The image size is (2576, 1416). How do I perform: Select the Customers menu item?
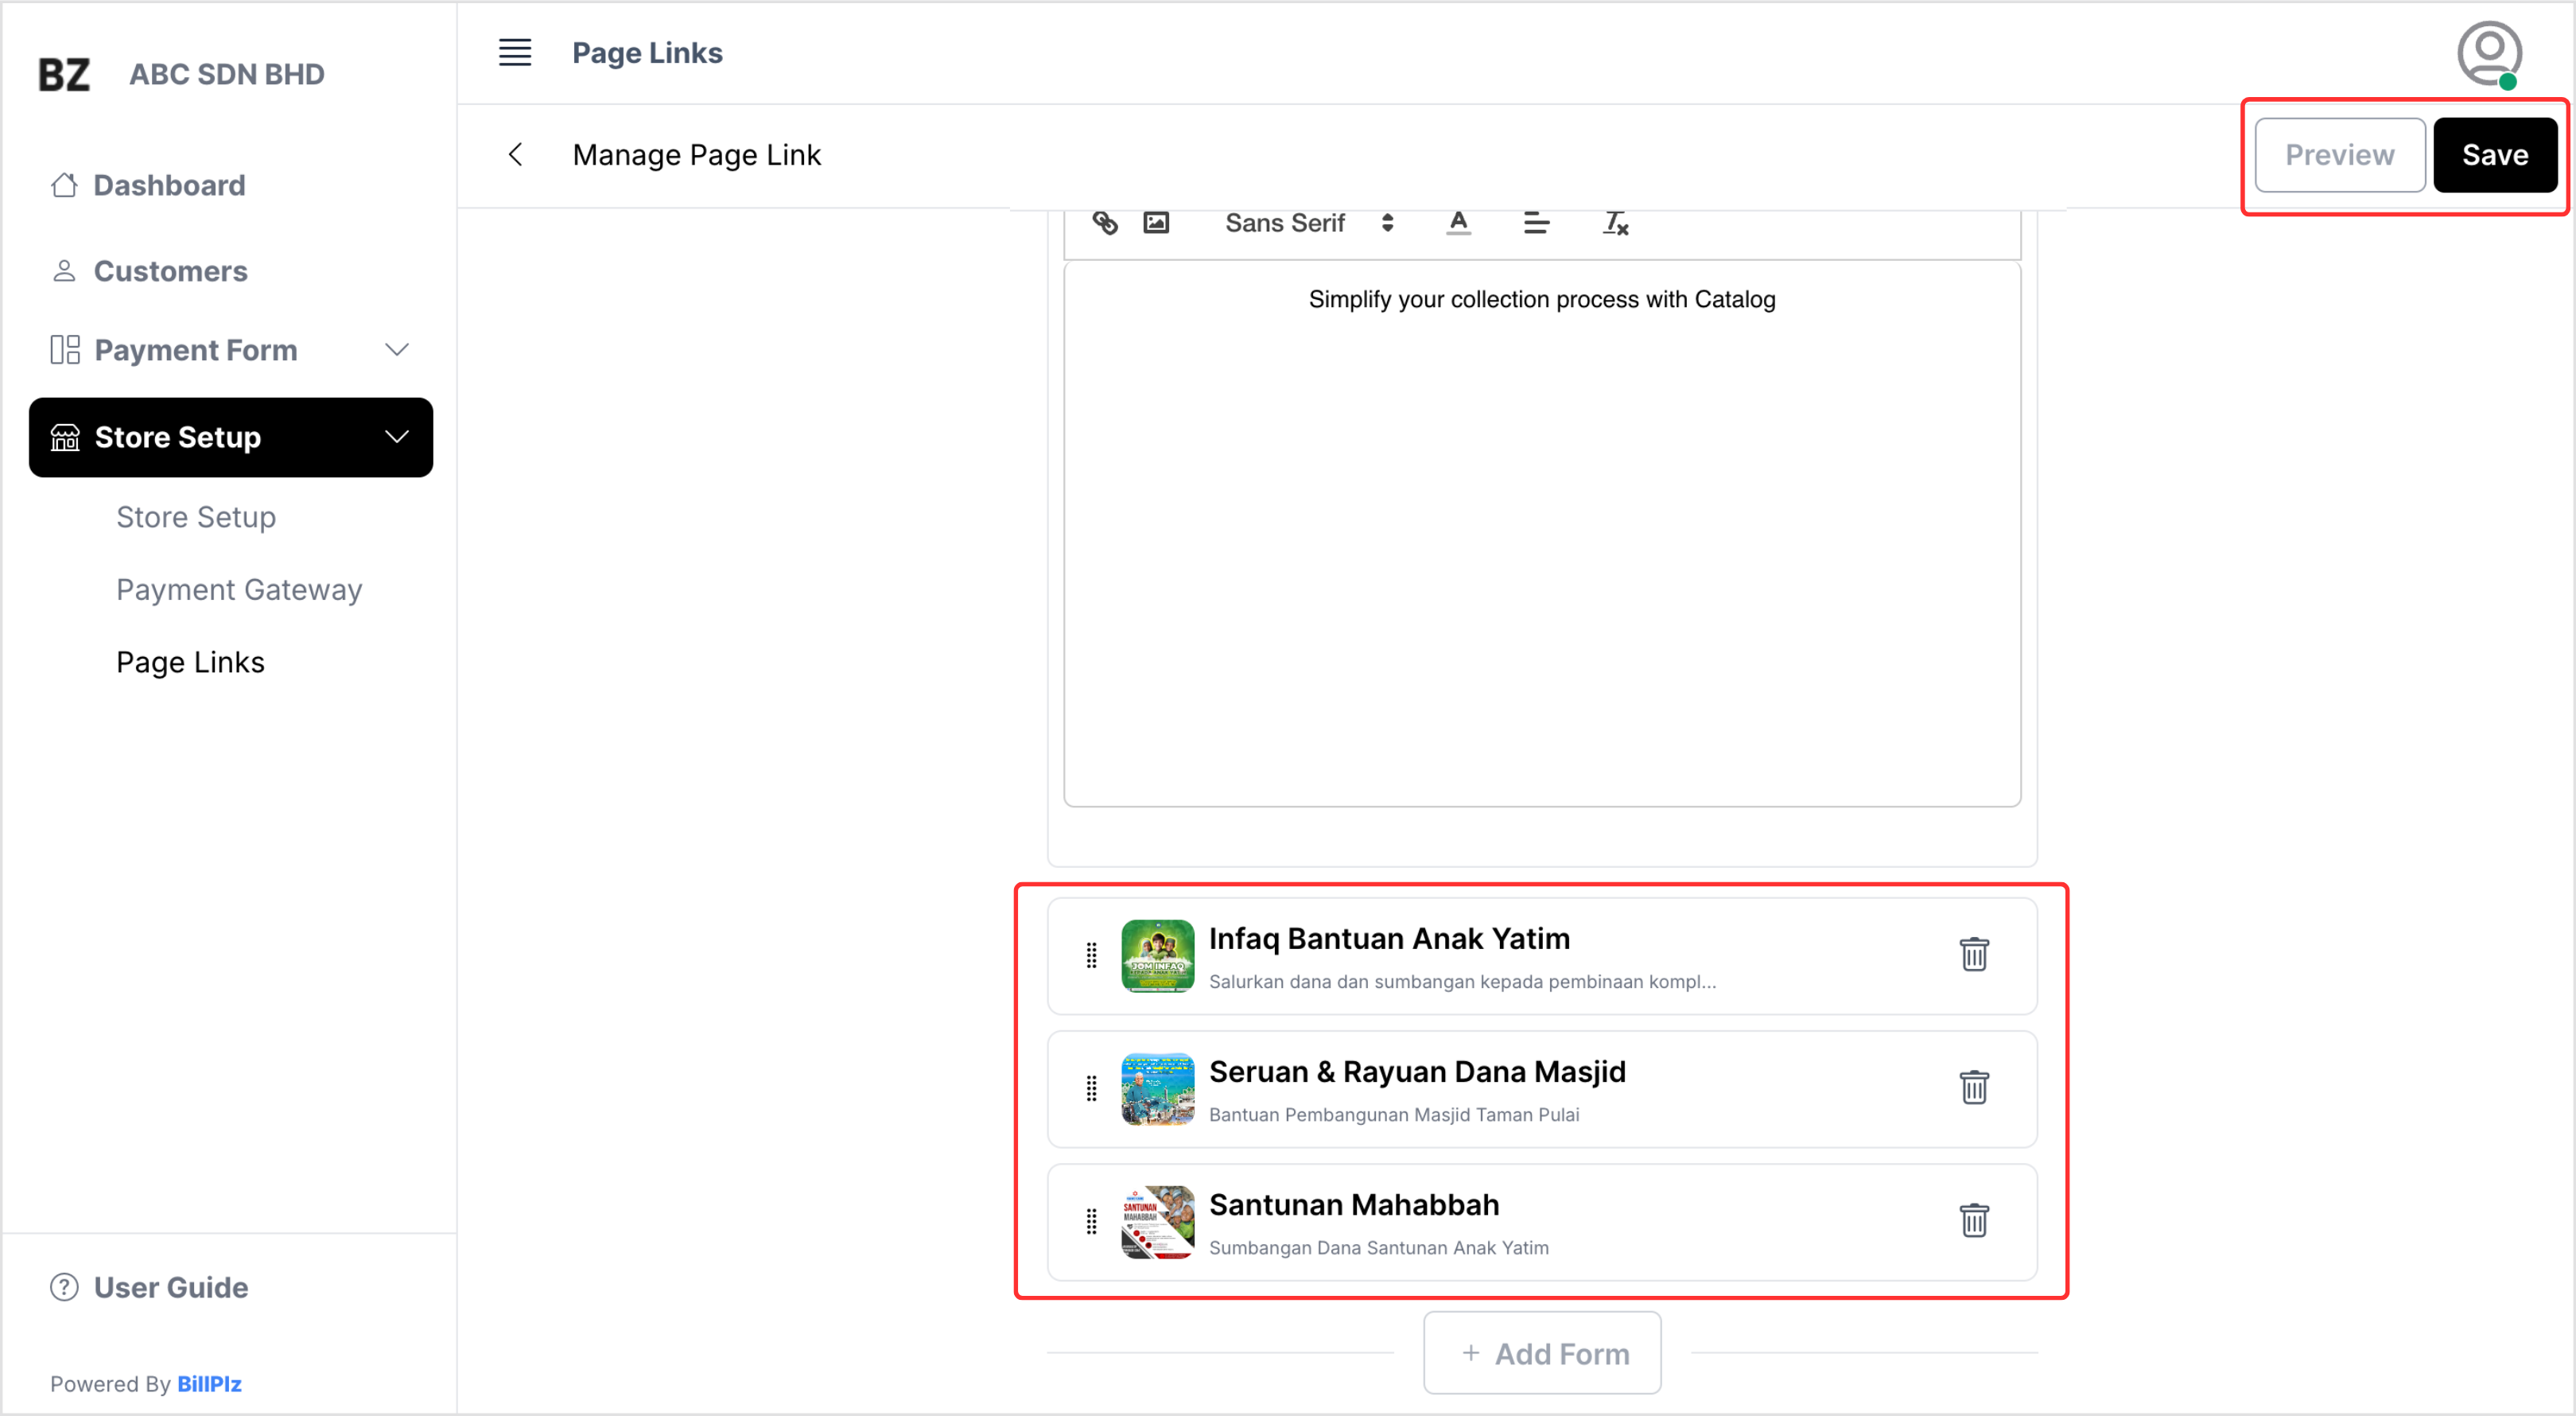coord(170,271)
